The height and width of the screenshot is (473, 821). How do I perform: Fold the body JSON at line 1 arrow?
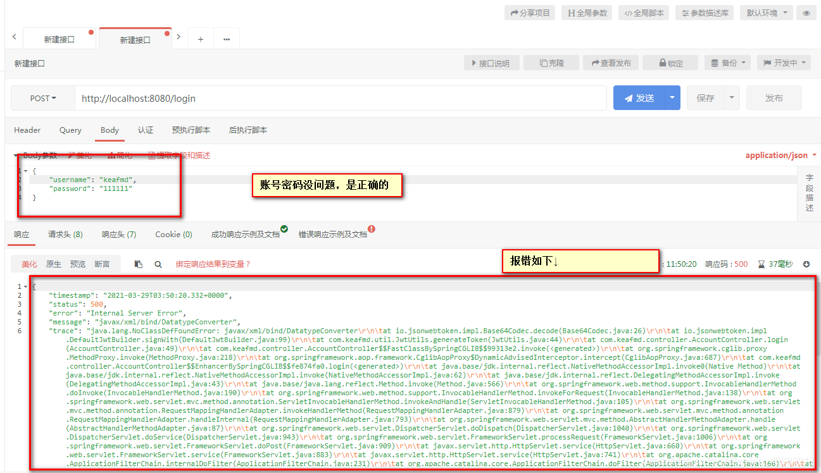pos(25,171)
